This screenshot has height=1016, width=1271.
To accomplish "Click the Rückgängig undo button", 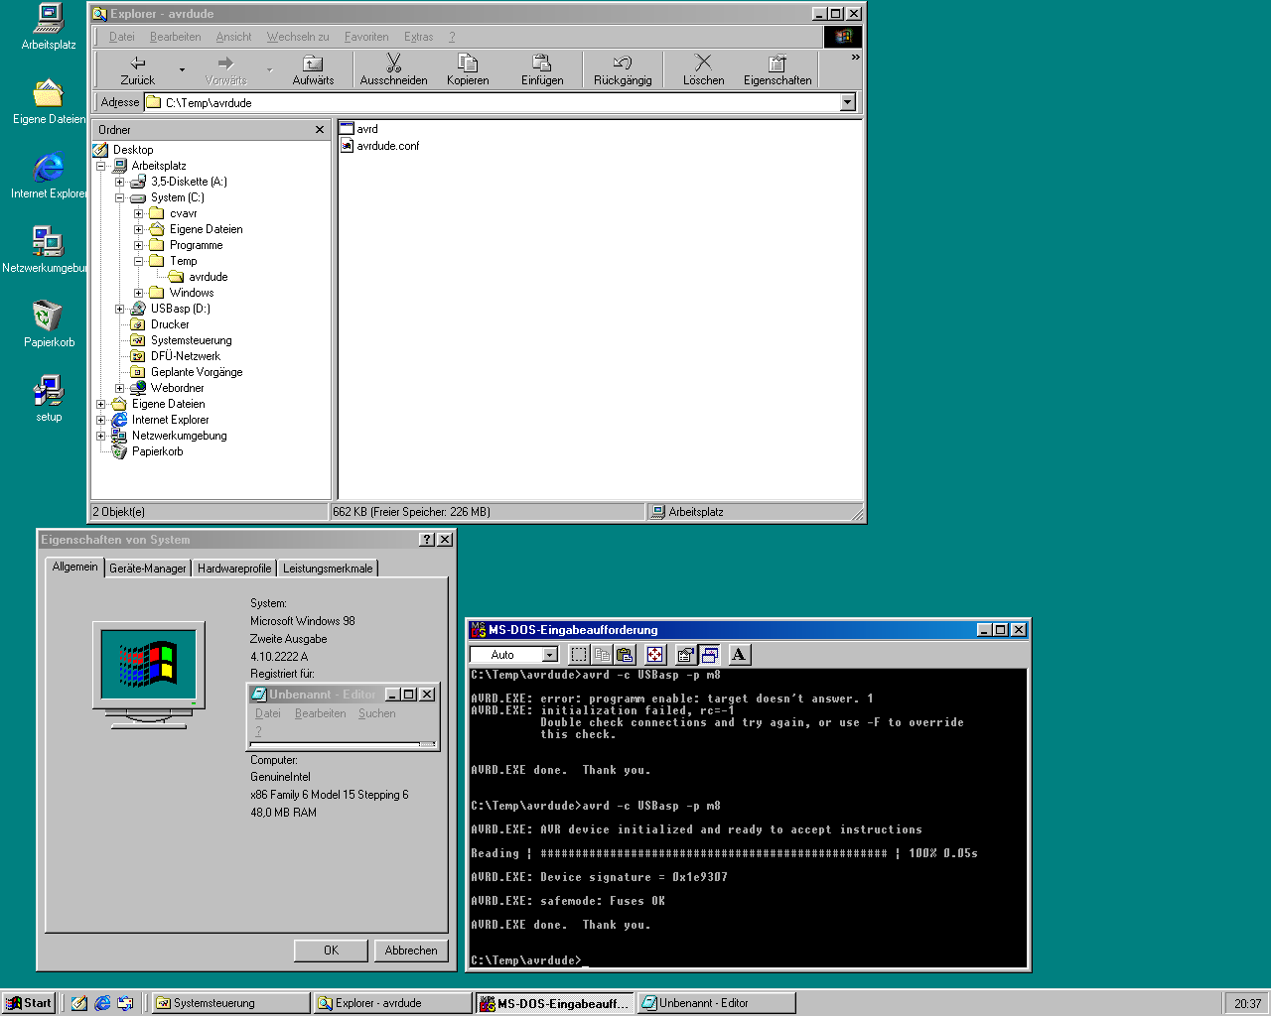I will click(x=623, y=69).
